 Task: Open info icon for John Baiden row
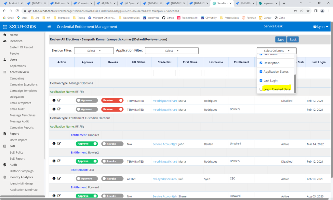coord(54,144)
